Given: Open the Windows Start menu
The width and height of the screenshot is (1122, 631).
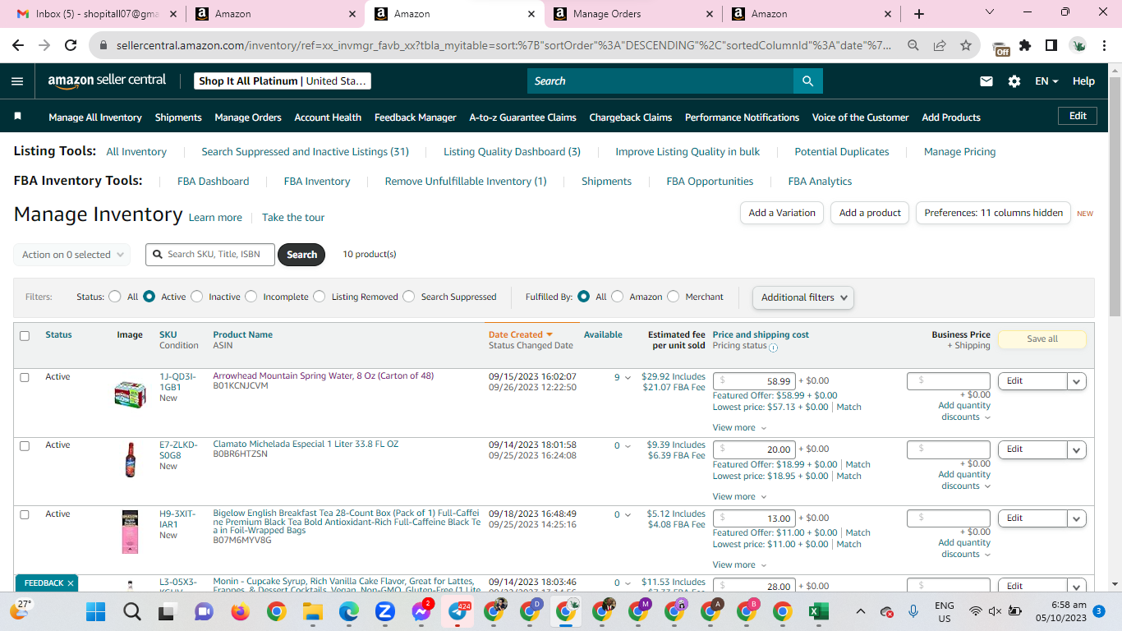Looking at the screenshot, I should (96, 611).
